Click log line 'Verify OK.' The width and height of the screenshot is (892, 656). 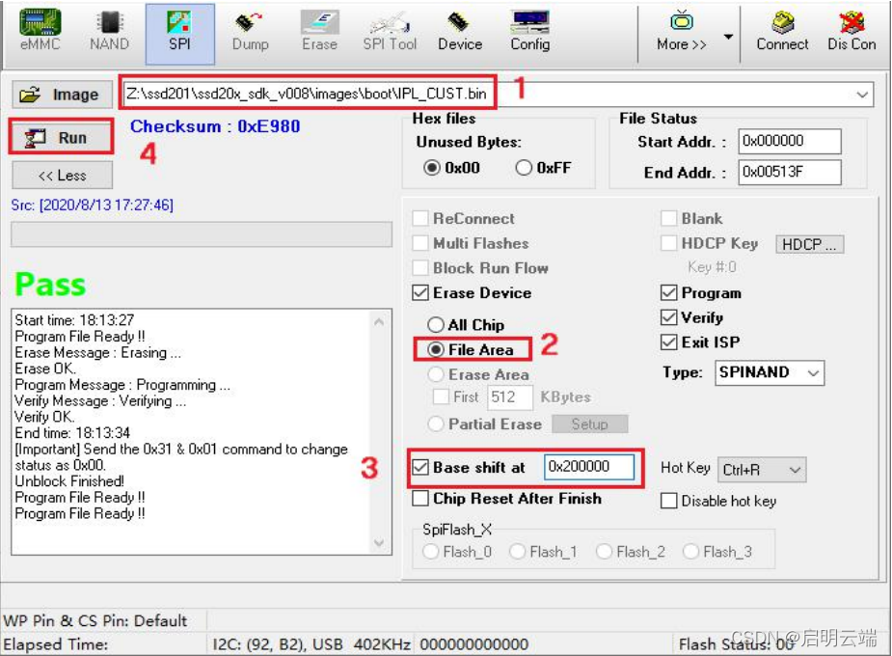(44, 417)
